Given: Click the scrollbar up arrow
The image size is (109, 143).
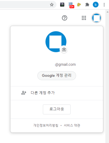Looking at the screenshot, I should tap(107, 12).
